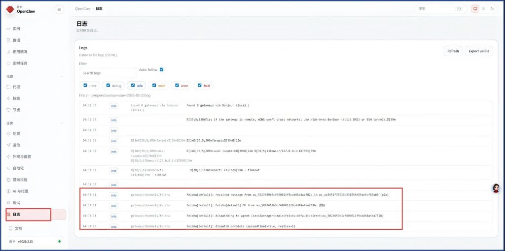Open 定时任务 scheduled tasks
This screenshot has height=251, width=505.
pos(20,63)
